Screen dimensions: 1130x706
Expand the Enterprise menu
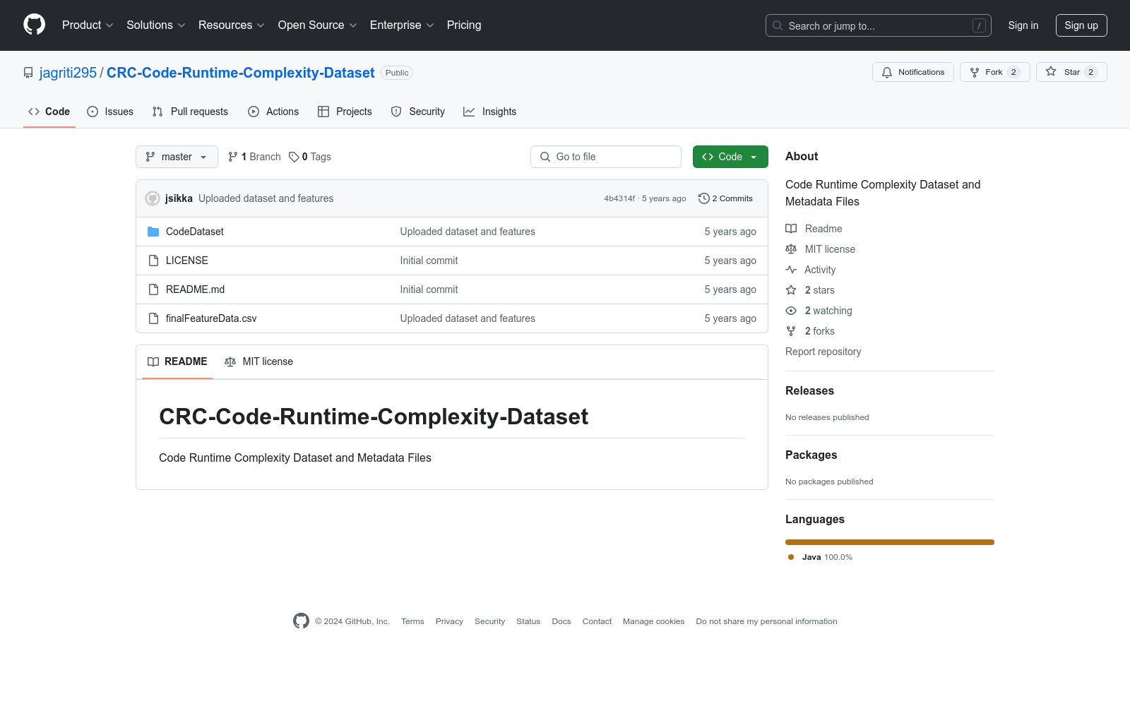[402, 25]
